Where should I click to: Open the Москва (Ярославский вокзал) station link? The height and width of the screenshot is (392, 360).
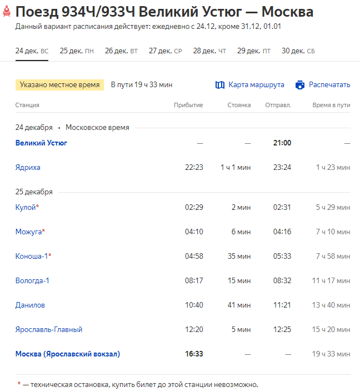point(67,354)
